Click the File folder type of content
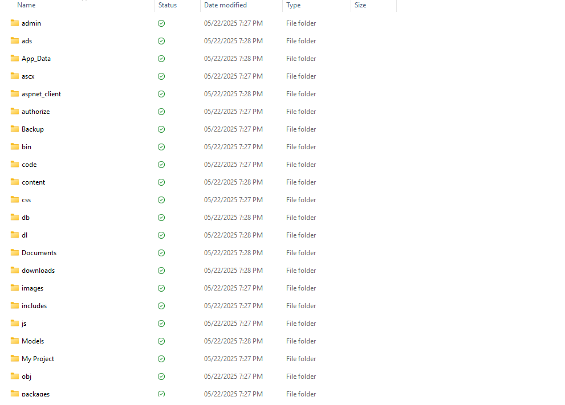 coord(301,182)
